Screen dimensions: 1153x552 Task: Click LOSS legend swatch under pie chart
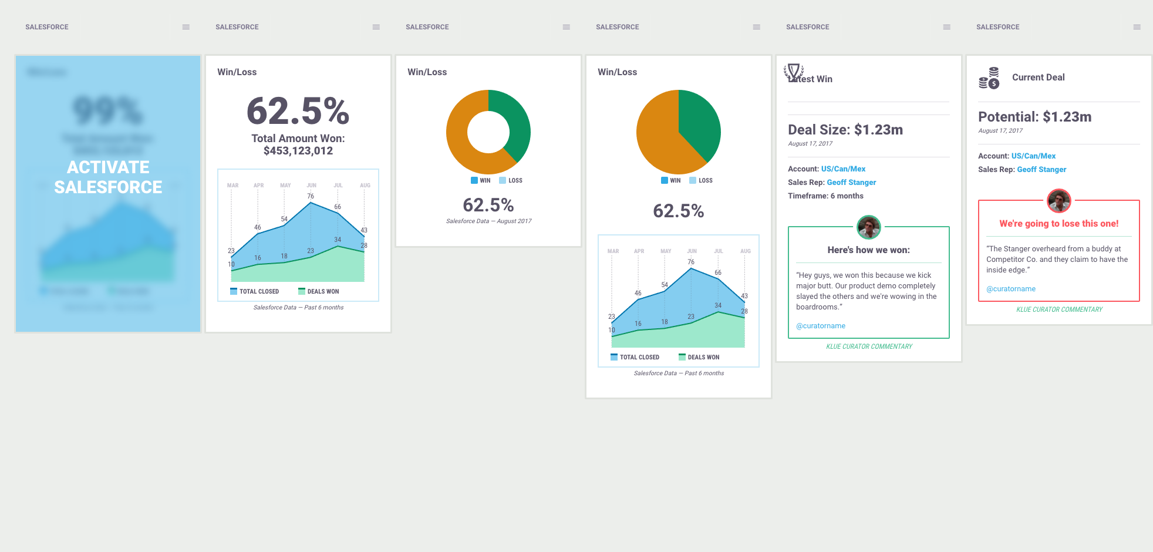(693, 180)
